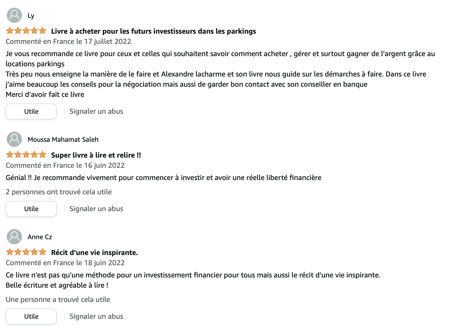Report abuse on Ly's review
Viewport: 464px width, 331px height.
96,111
